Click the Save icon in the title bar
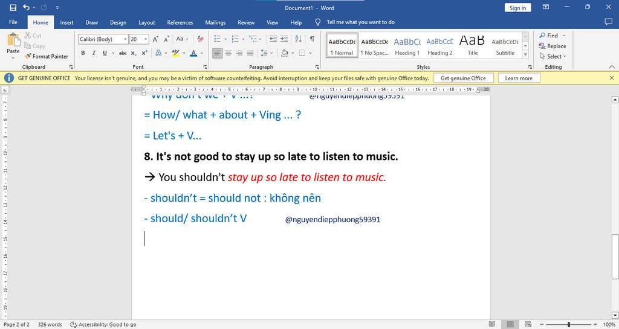619x329 pixels. click(13, 7)
